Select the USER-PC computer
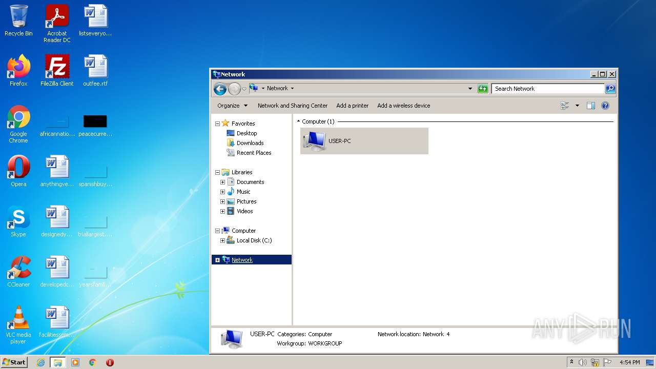This screenshot has height=369, width=656. tap(364, 141)
